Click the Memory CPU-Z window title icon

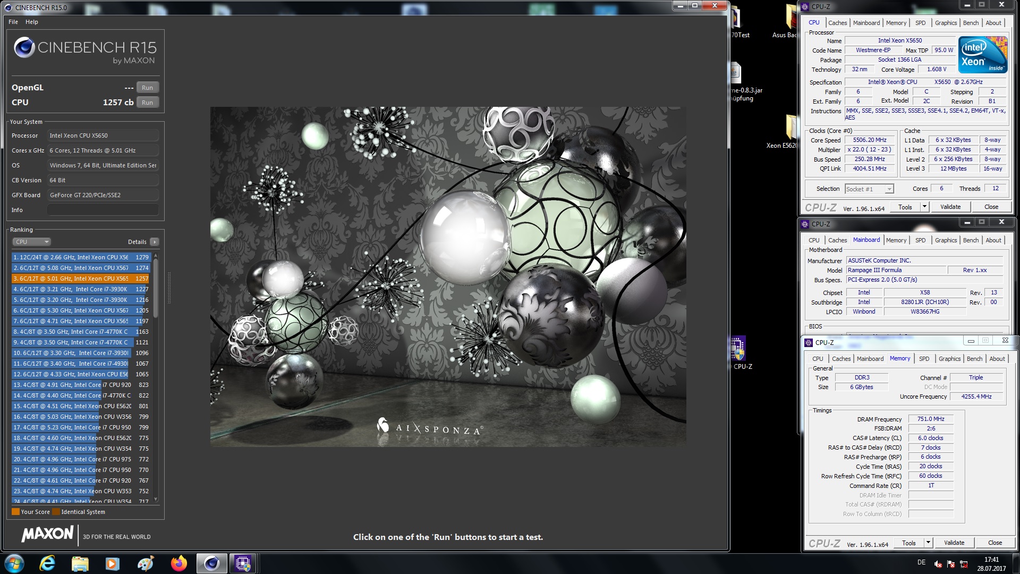tap(809, 342)
